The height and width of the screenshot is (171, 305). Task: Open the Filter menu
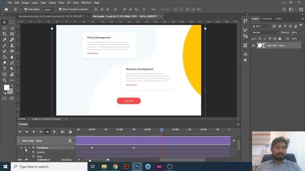[x=61, y=3]
